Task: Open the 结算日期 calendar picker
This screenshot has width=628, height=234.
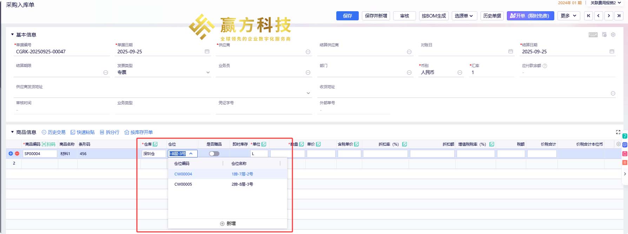Action: point(612,52)
